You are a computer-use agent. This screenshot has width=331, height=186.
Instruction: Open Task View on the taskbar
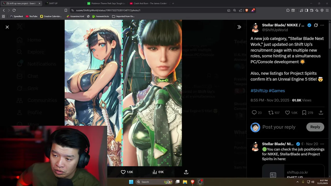click(177, 182)
